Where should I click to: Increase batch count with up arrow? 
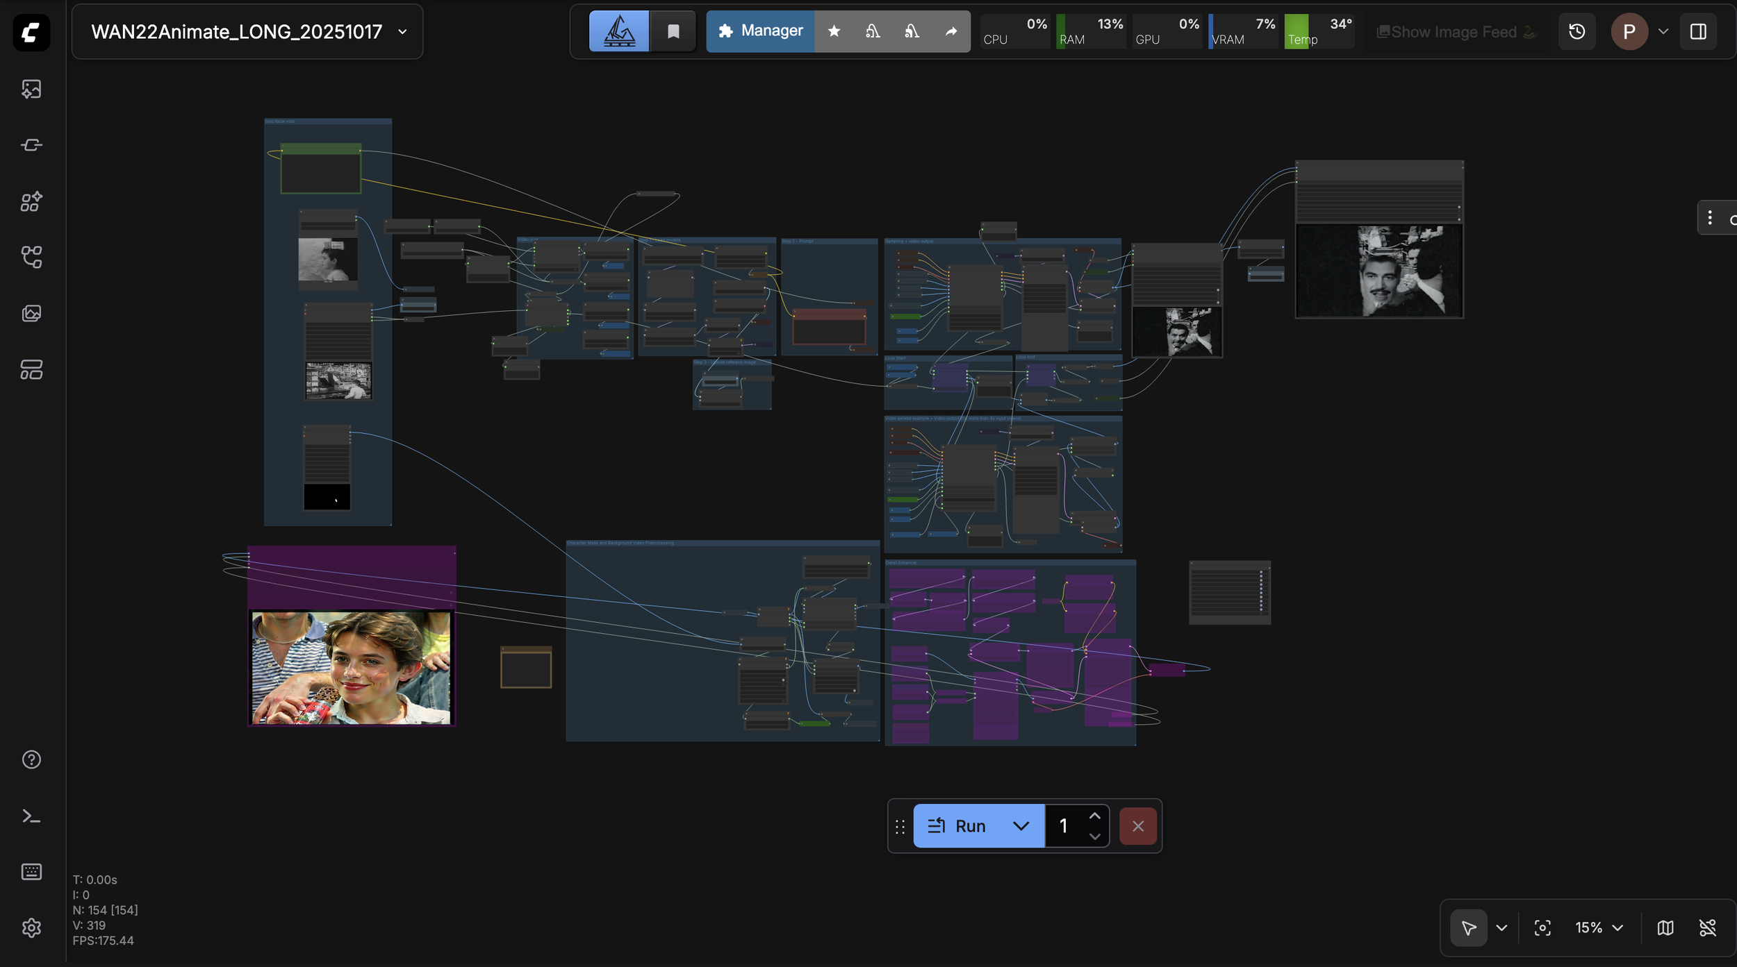click(1094, 816)
